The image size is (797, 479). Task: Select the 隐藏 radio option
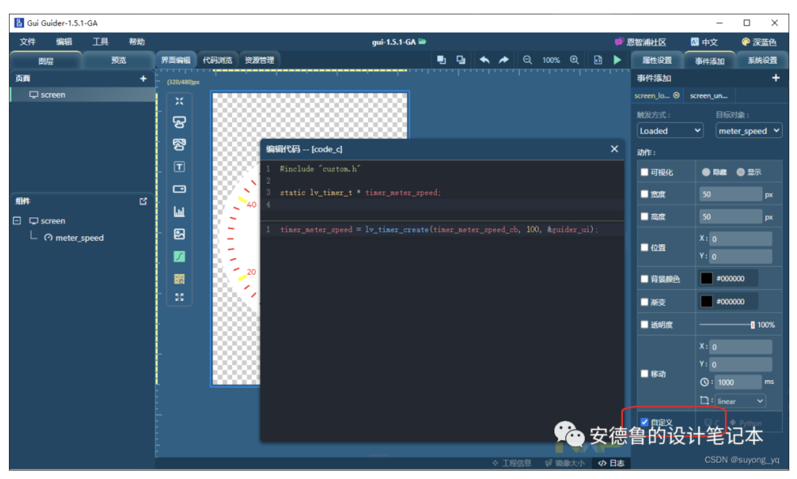pos(706,172)
